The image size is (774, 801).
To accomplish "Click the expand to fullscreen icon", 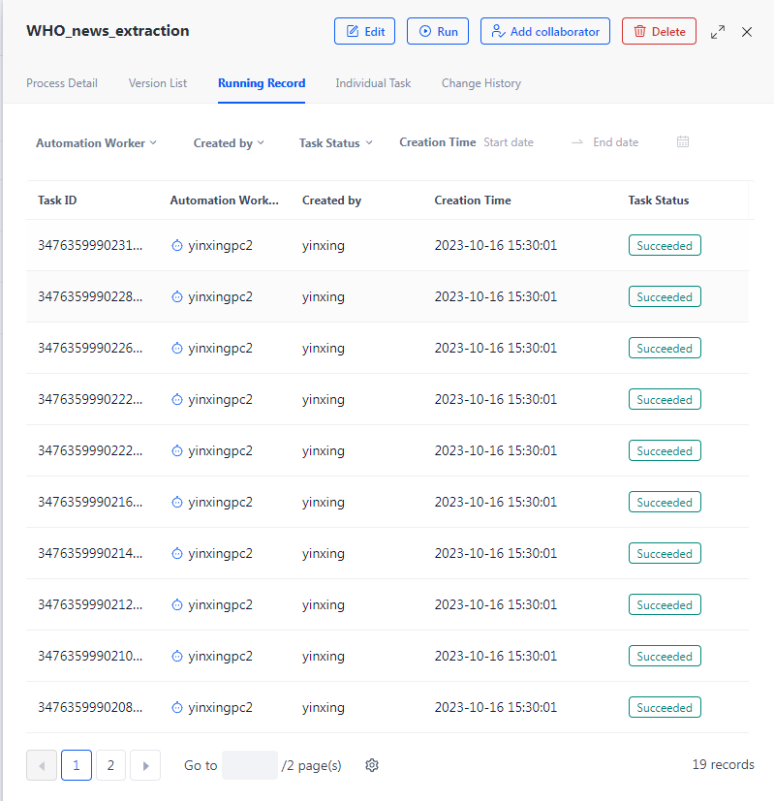I will pos(718,32).
